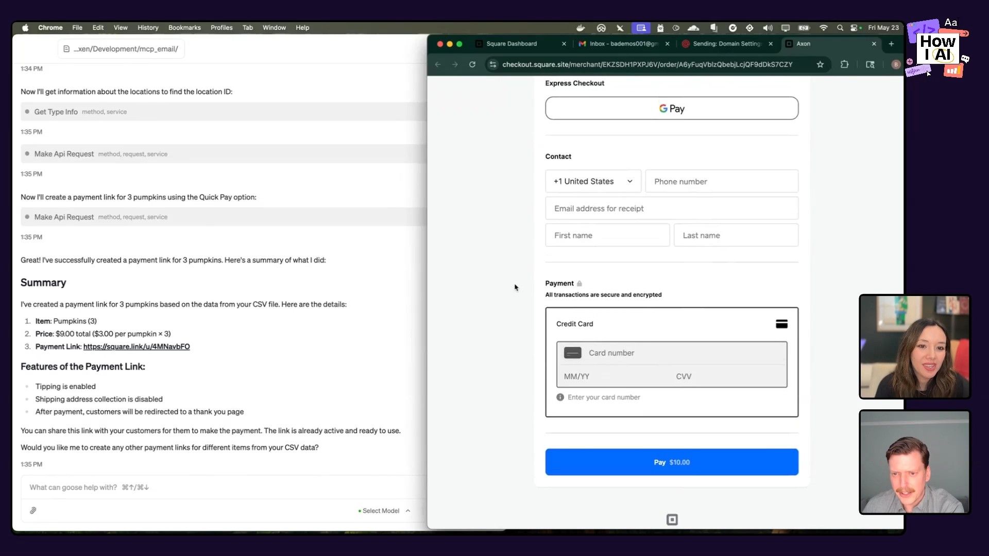Screen dimensions: 989x556
Task: Click the Fri May 23 date in menu bar
Action: [883, 28]
